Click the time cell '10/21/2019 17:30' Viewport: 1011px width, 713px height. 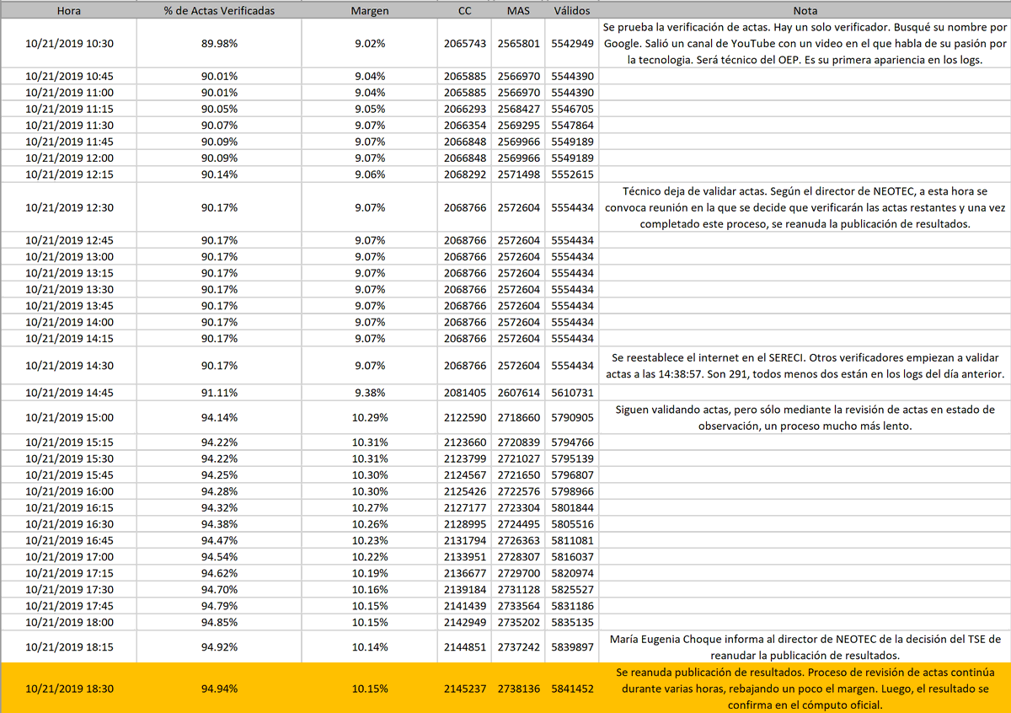pyautogui.click(x=68, y=589)
